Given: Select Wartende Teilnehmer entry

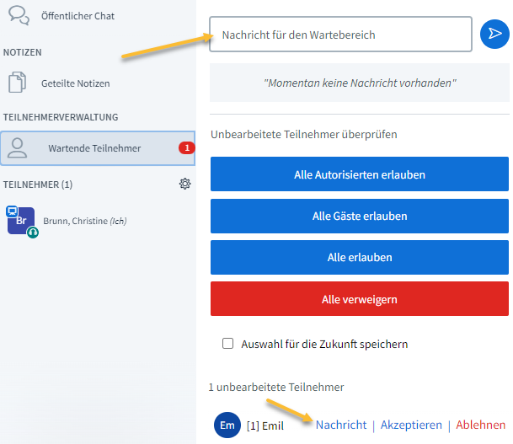Looking at the screenshot, I should click(x=98, y=148).
